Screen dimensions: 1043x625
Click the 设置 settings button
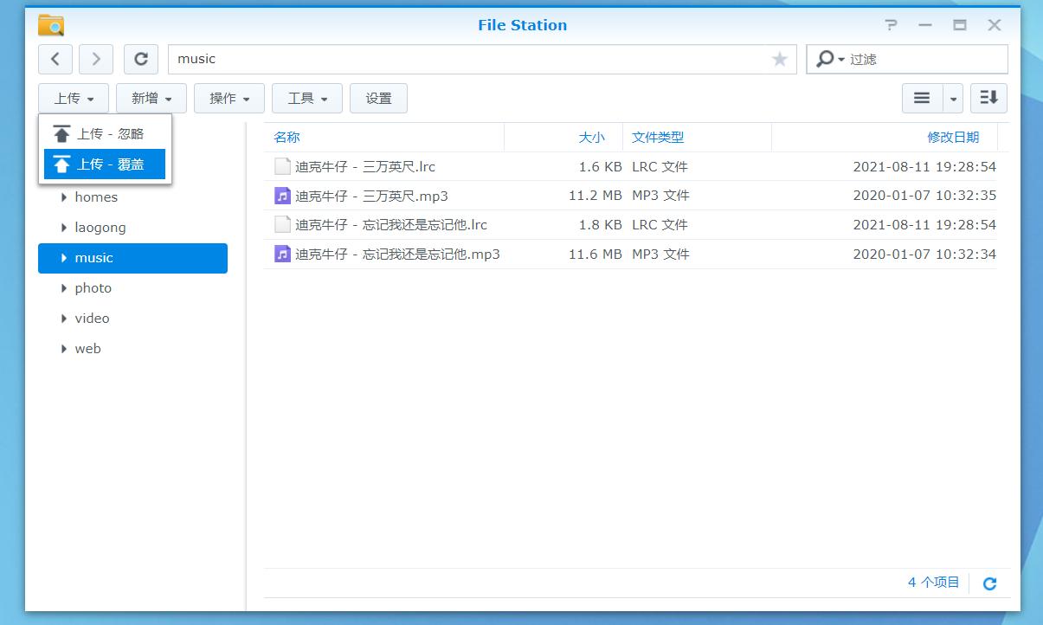pyautogui.click(x=378, y=99)
